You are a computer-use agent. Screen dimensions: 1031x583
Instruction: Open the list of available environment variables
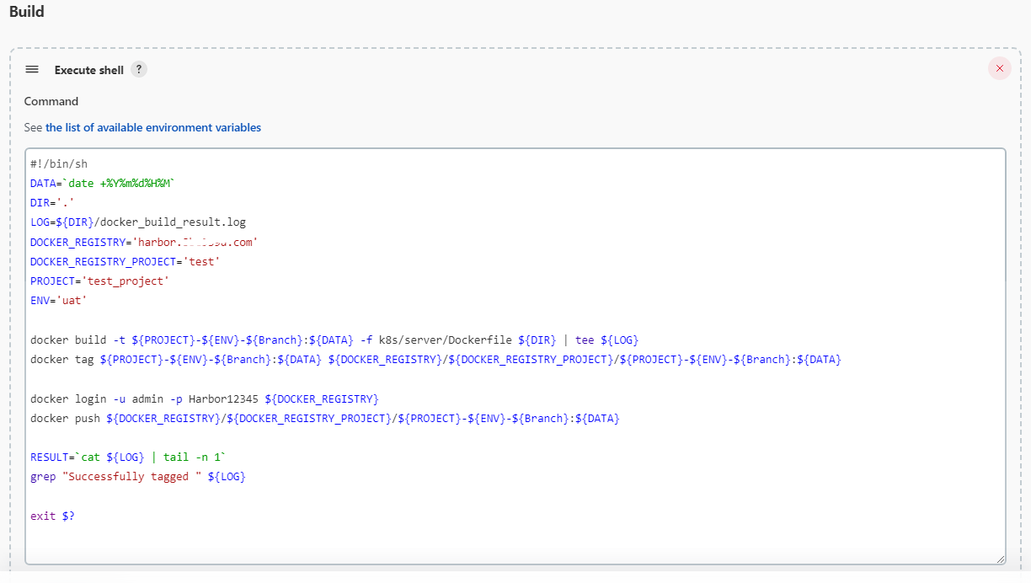[152, 128]
